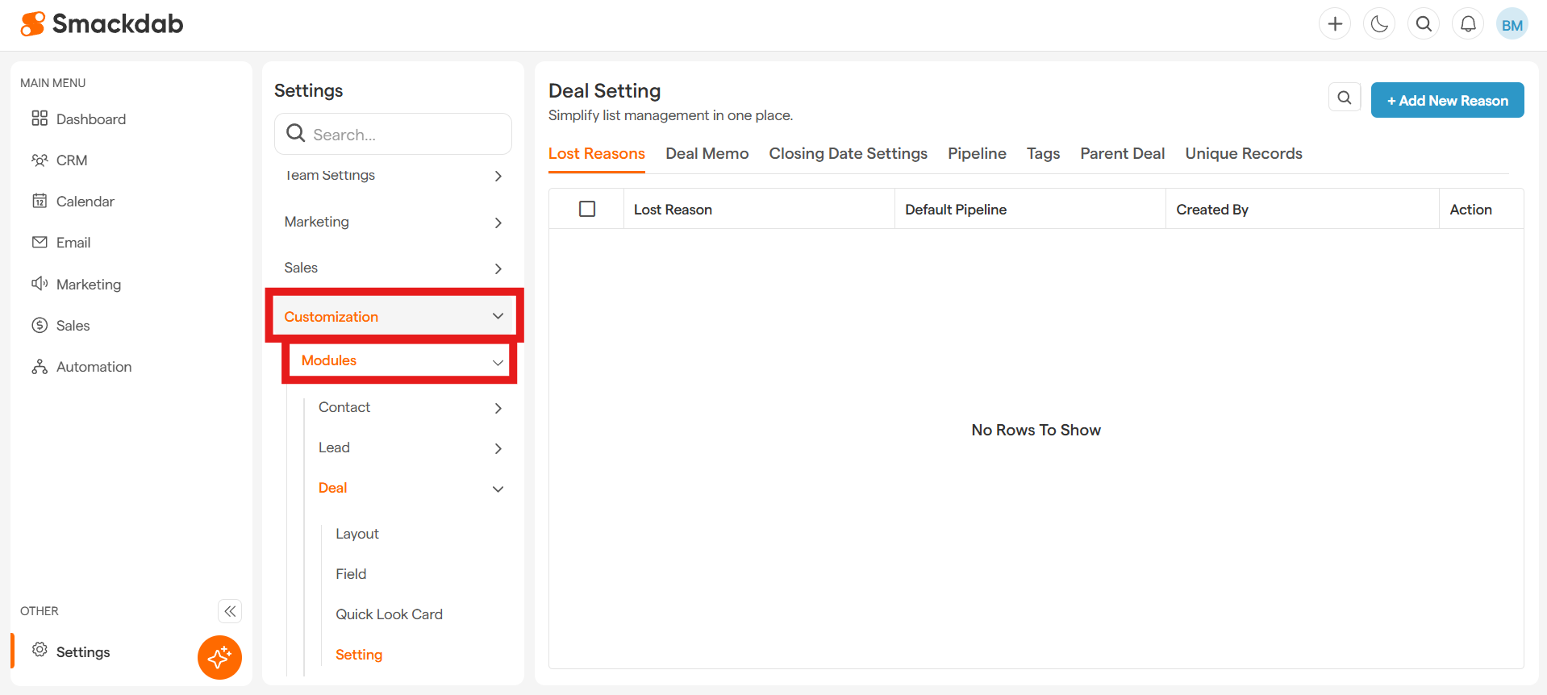
Task: Toggle dark mode with the moon icon
Action: click(1379, 24)
